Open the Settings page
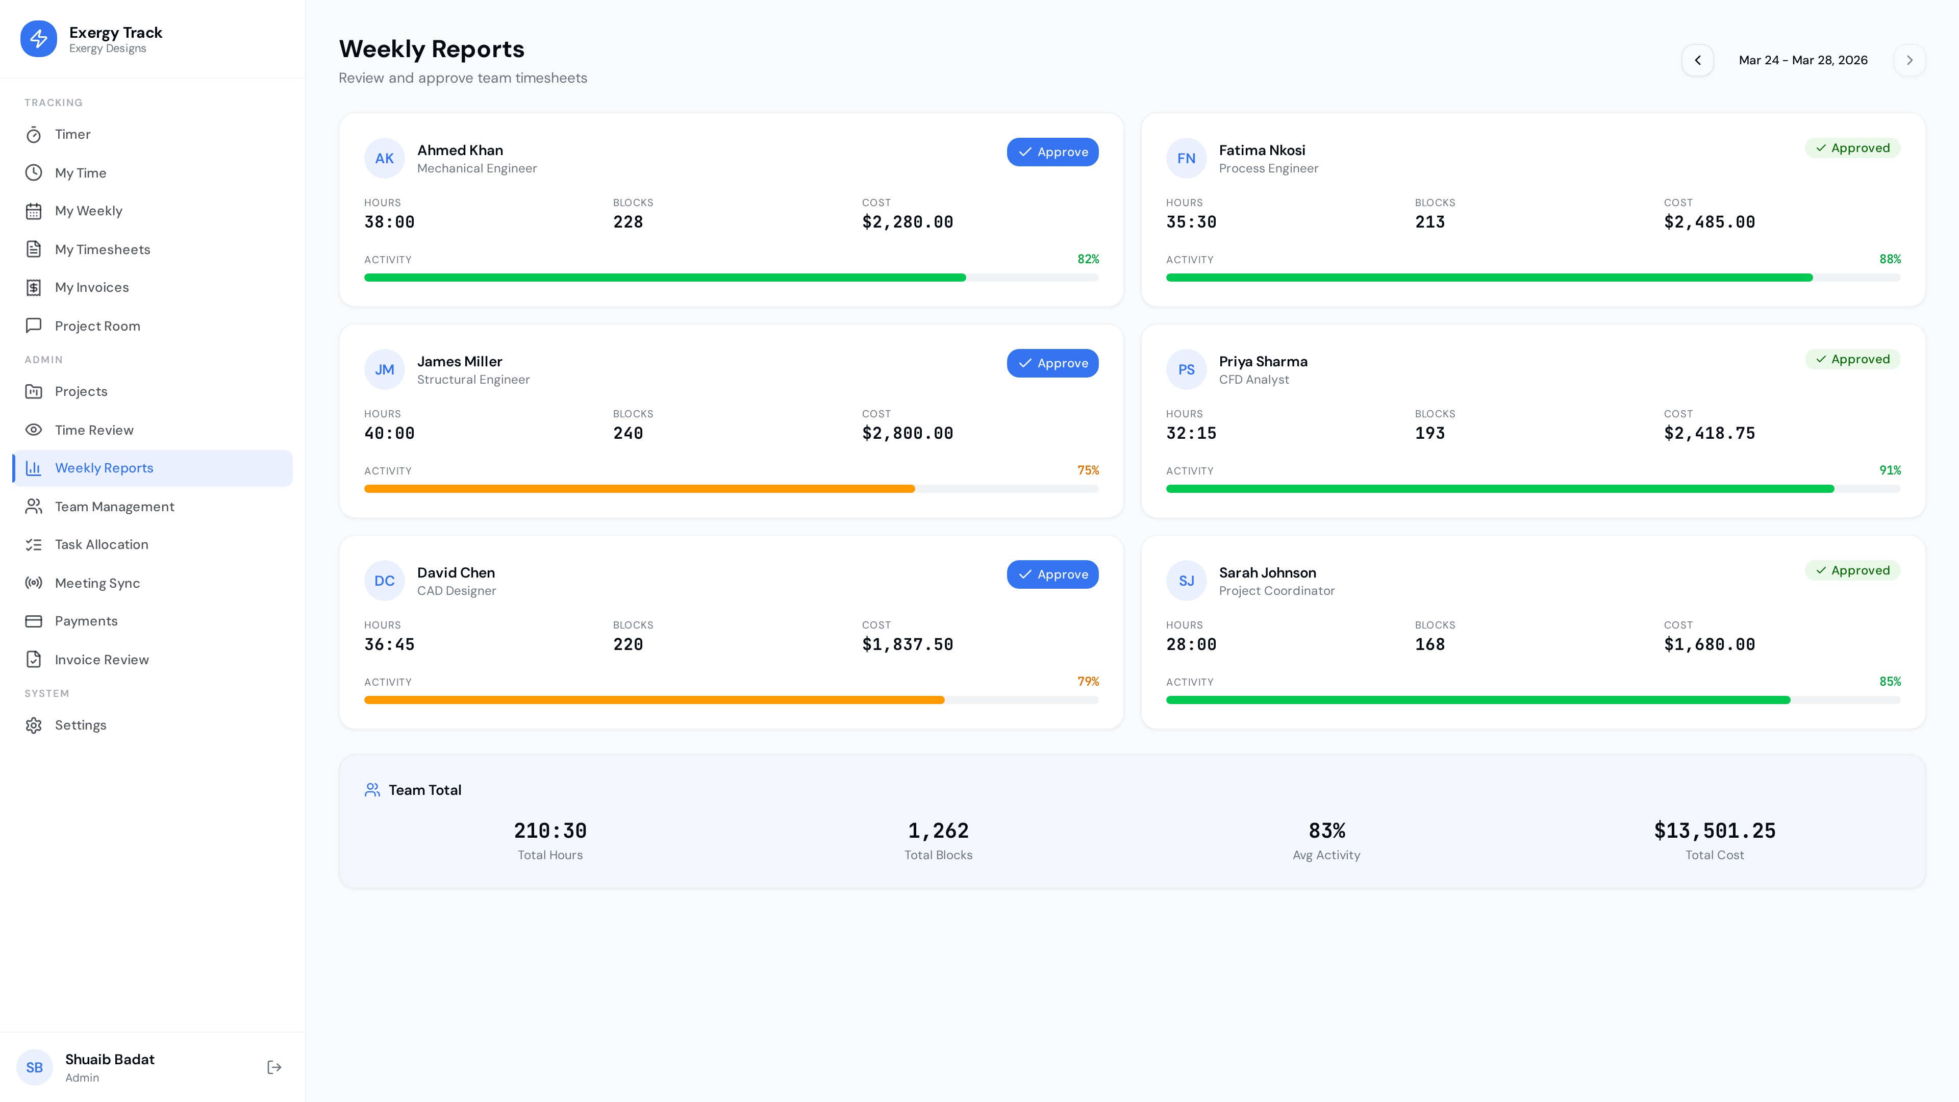Image resolution: width=1959 pixels, height=1102 pixels. tap(81, 725)
